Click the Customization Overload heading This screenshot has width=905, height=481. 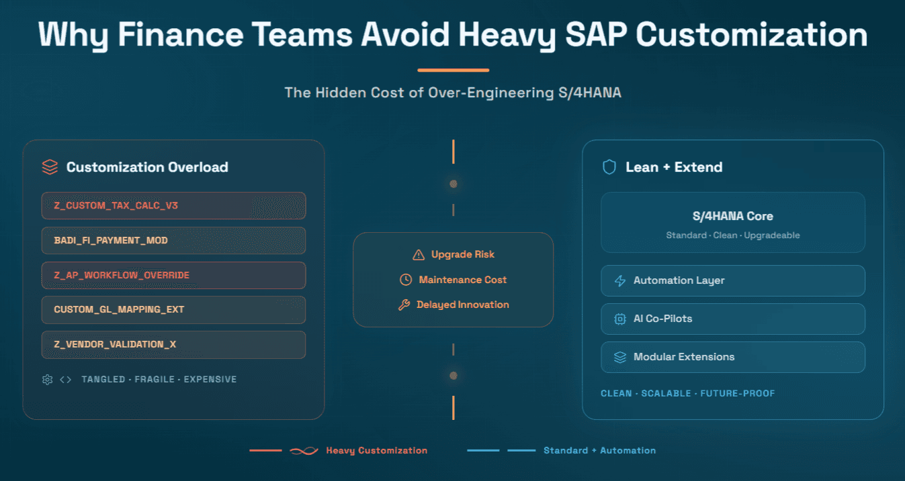pyautogui.click(x=147, y=167)
